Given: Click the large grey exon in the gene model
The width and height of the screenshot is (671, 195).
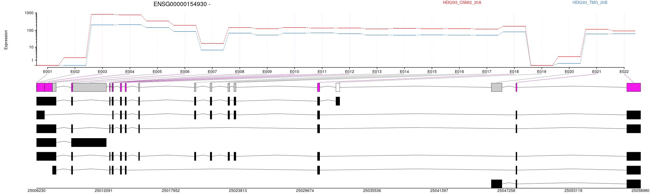Looking at the screenshot, I should (89, 87).
